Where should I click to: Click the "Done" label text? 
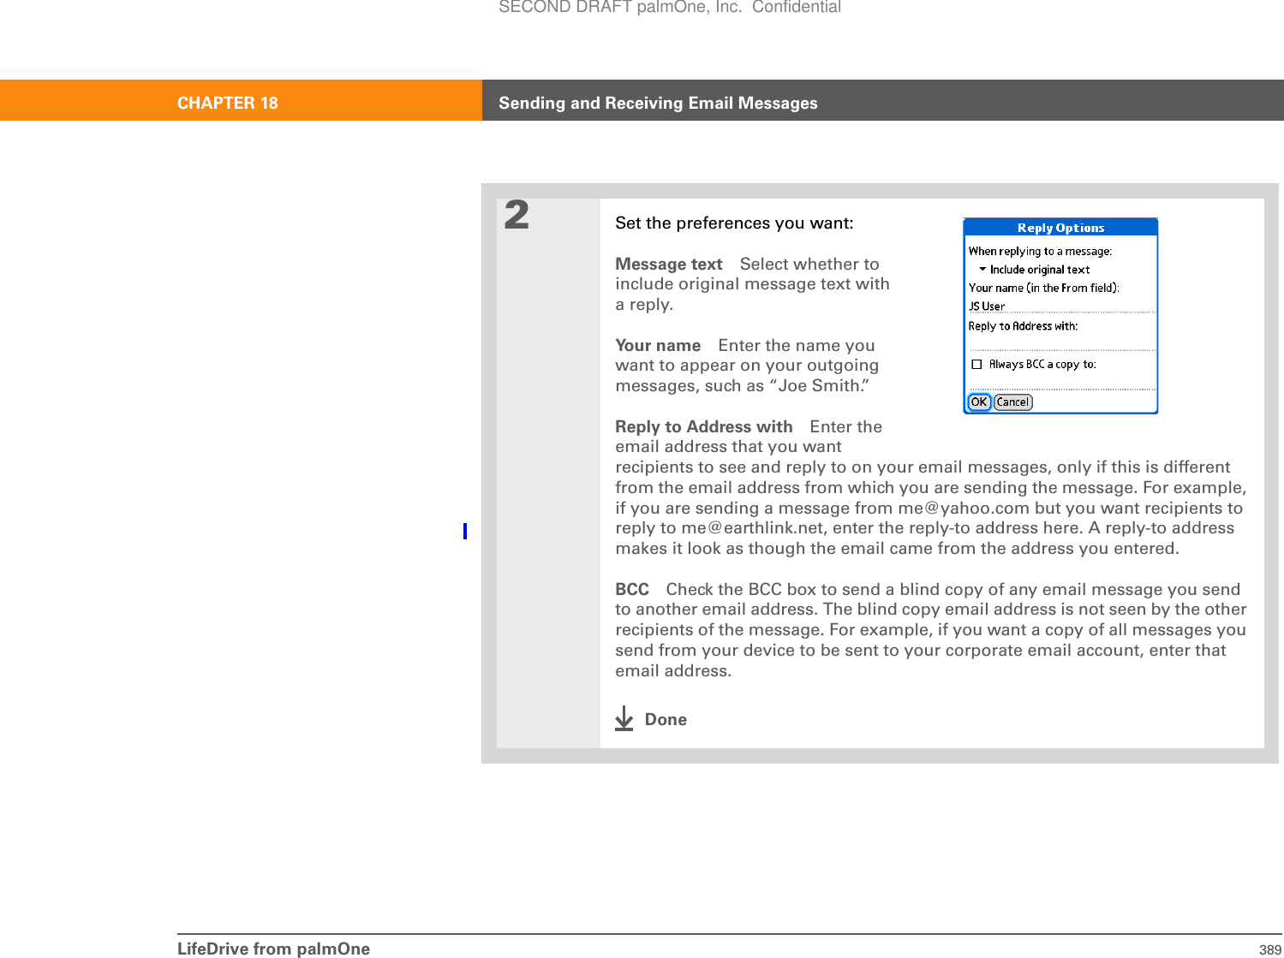[666, 720]
